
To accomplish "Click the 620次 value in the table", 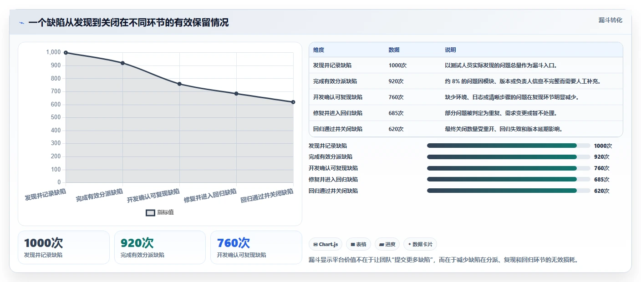I will [x=396, y=129].
